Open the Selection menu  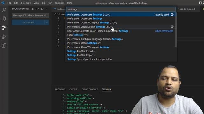point(26,3)
